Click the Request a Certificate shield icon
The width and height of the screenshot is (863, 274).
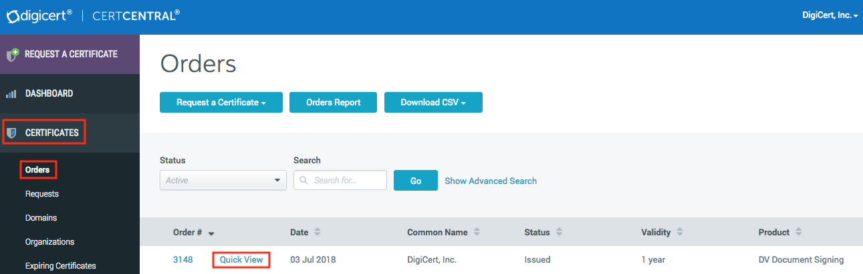pyautogui.click(x=12, y=55)
